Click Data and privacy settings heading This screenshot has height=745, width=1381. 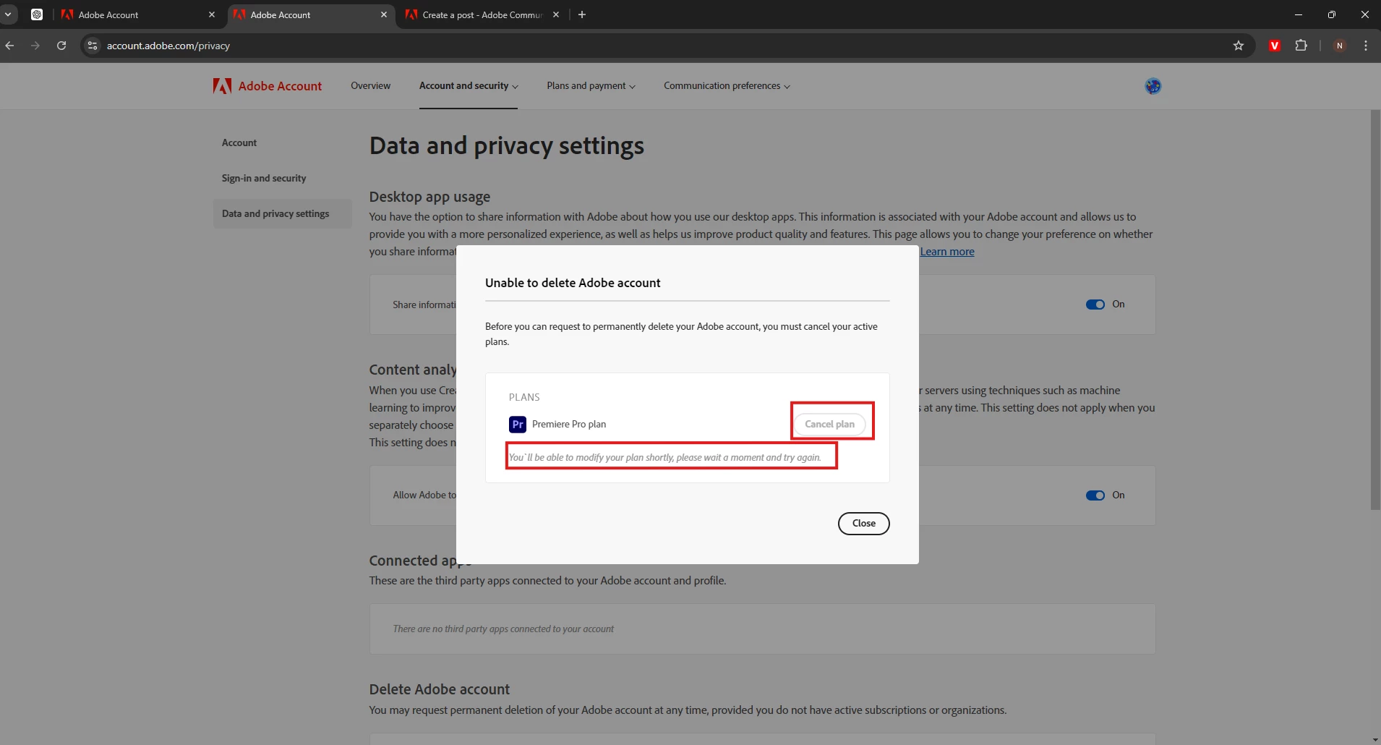click(507, 146)
